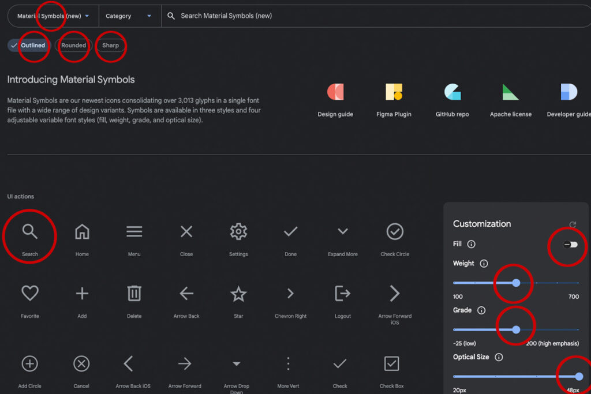Click the Grade slider handle

click(516, 329)
